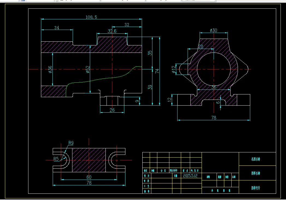Select the 28 dimension in side view
Screen dimensions: 286x200
click(x=201, y=47)
